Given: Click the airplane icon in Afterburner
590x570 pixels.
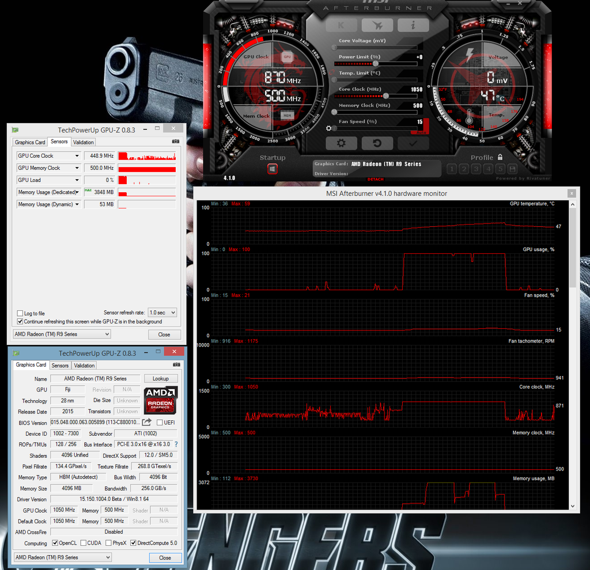Looking at the screenshot, I should (x=377, y=25).
